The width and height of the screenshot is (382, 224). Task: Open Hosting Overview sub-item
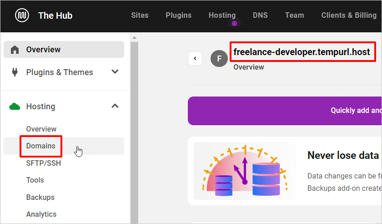[41, 129]
